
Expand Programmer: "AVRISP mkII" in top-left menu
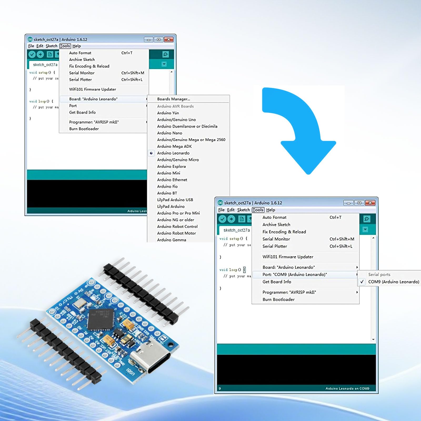pyautogui.click(x=103, y=122)
